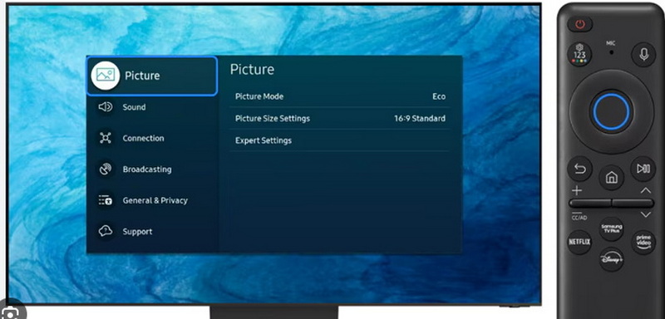Click the Disney+ button on remote
The height and width of the screenshot is (319, 665).
coord(611,258)
